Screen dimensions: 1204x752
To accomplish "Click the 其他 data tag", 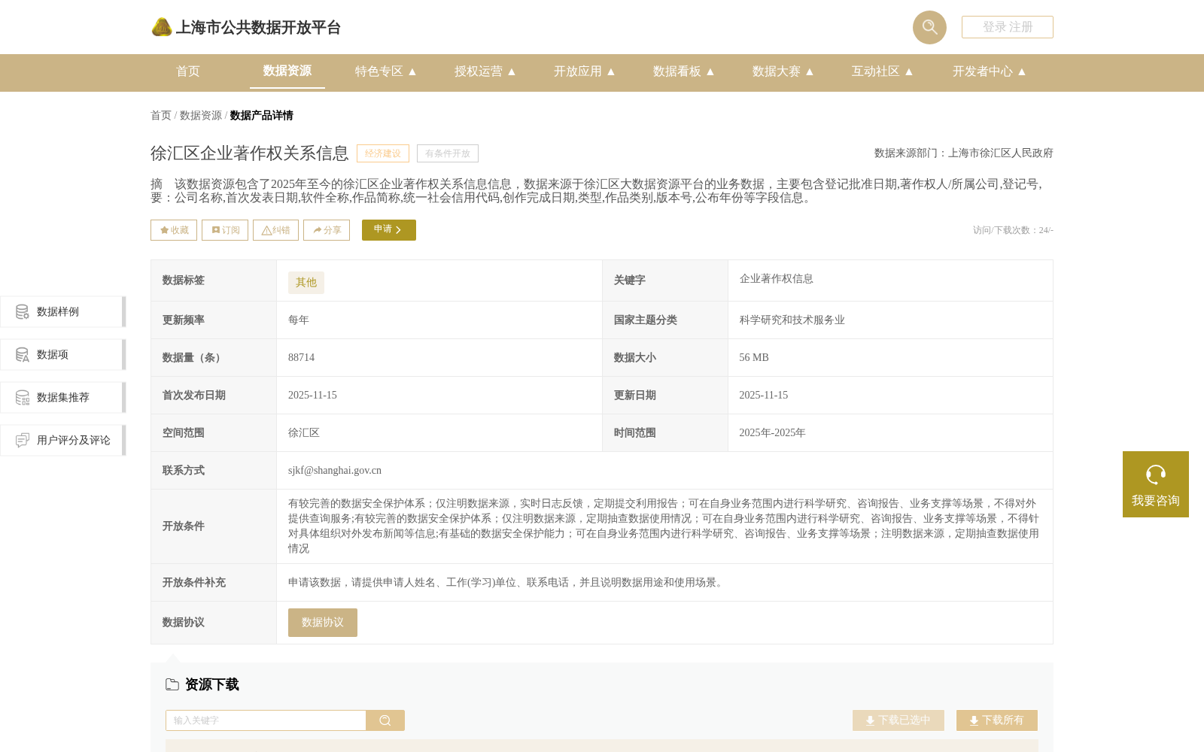I will pos(306,283).
